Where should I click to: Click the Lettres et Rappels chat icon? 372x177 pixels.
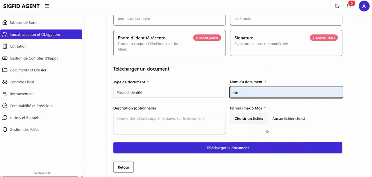click(5, 117)
